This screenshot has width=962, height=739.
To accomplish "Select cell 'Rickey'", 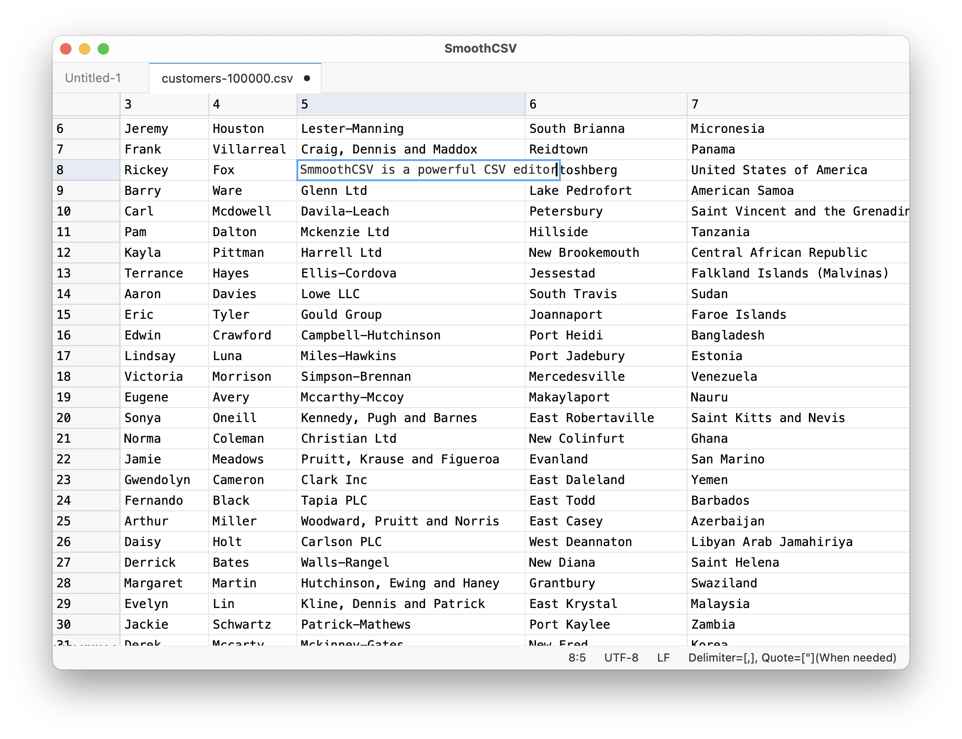I will pyautogui.click(x=164, y=170).
